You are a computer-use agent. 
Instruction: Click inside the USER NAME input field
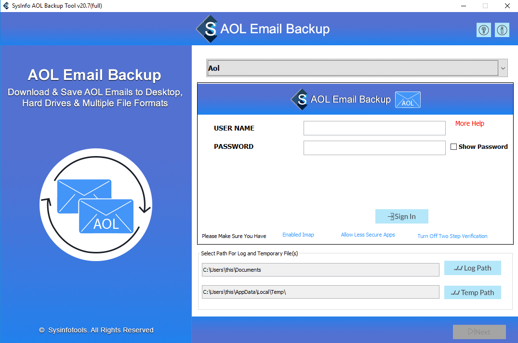pos(374,128)
